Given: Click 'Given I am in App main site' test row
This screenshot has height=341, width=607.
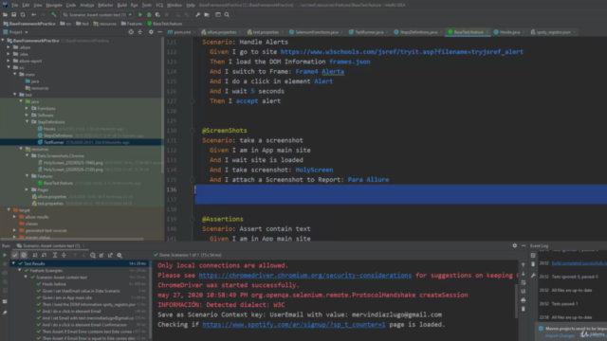Looking at the screenshot, I should tap(67, 297).
